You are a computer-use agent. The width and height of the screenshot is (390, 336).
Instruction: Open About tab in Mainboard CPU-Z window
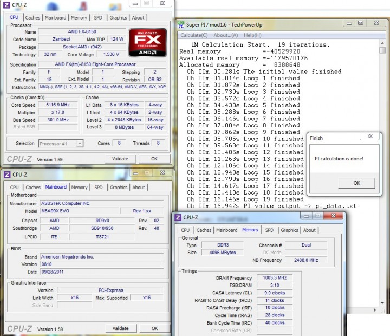[139, 188]
